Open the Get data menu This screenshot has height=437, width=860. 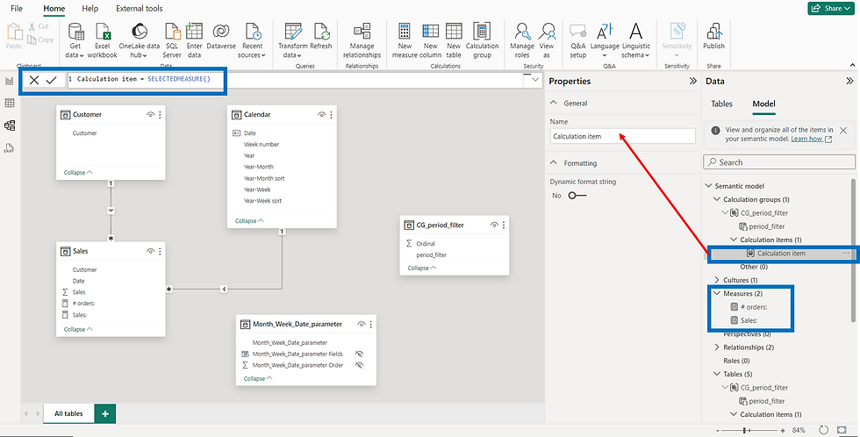pos(75,40)
